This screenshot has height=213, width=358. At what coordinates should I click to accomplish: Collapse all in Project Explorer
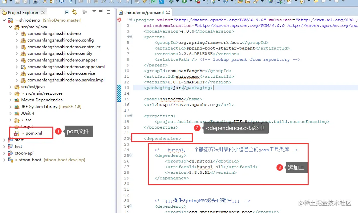[x=67, y=12]
